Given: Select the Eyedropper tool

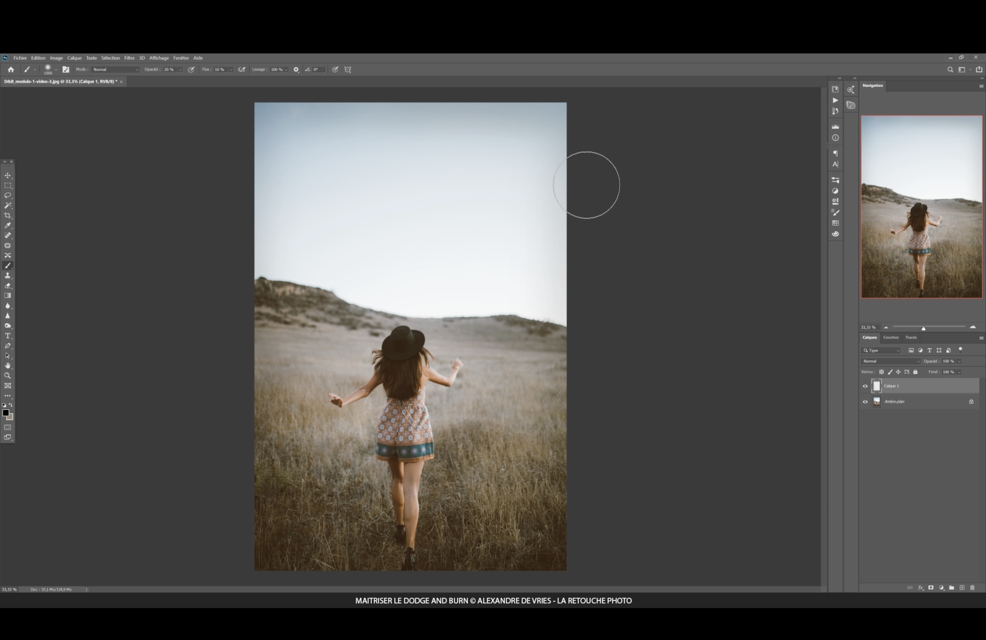Looking at the screenshot, I should (7, 225).
